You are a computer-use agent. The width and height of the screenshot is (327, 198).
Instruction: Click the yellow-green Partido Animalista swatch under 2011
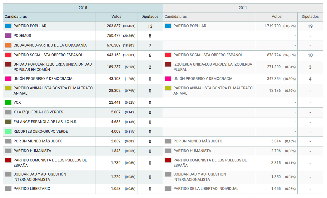pos(168,88)
